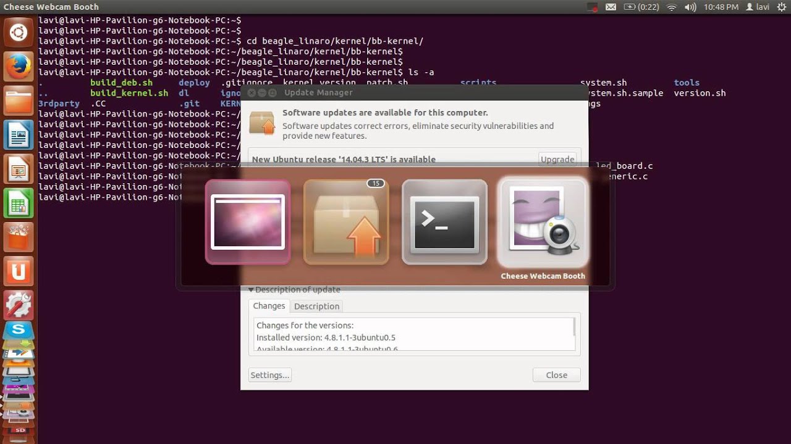This screenshot has width=791, height=444.
Task: Open Ubuntu Software Center launcher icon
Action: coord(19,236)
